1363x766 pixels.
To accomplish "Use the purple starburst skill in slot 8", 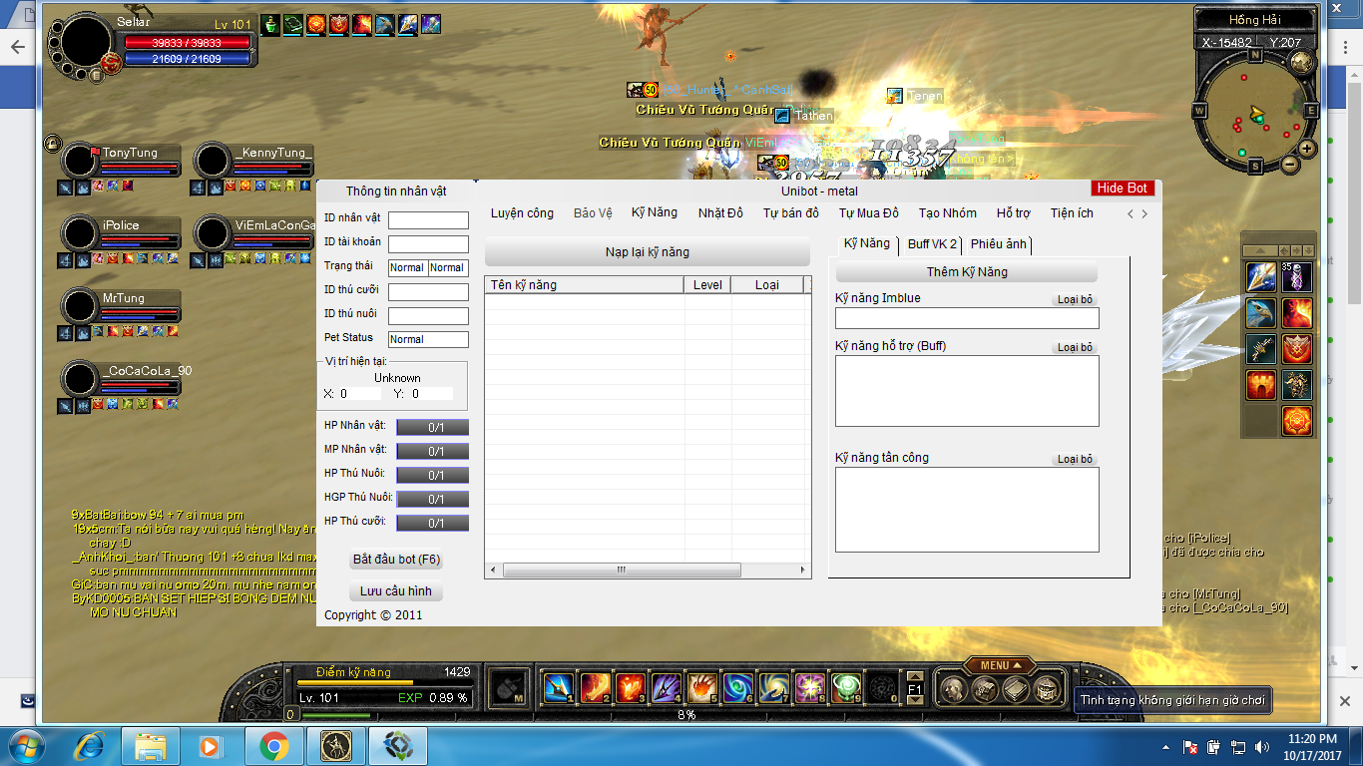I will click(x=809, y=687).
